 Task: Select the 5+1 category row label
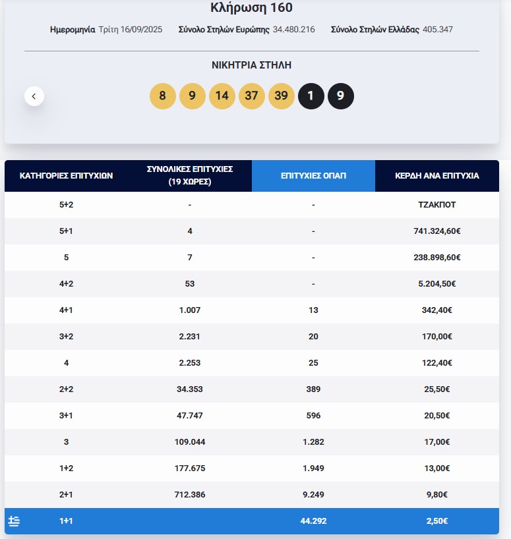pyautogui.click(x=67, y=231)
